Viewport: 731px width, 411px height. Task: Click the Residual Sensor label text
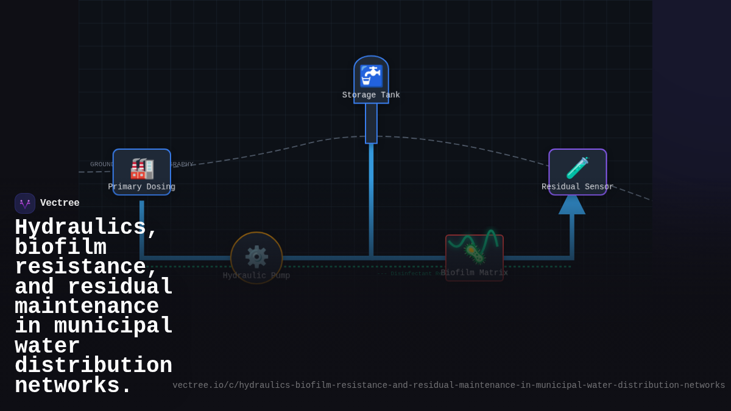point(577,187)
